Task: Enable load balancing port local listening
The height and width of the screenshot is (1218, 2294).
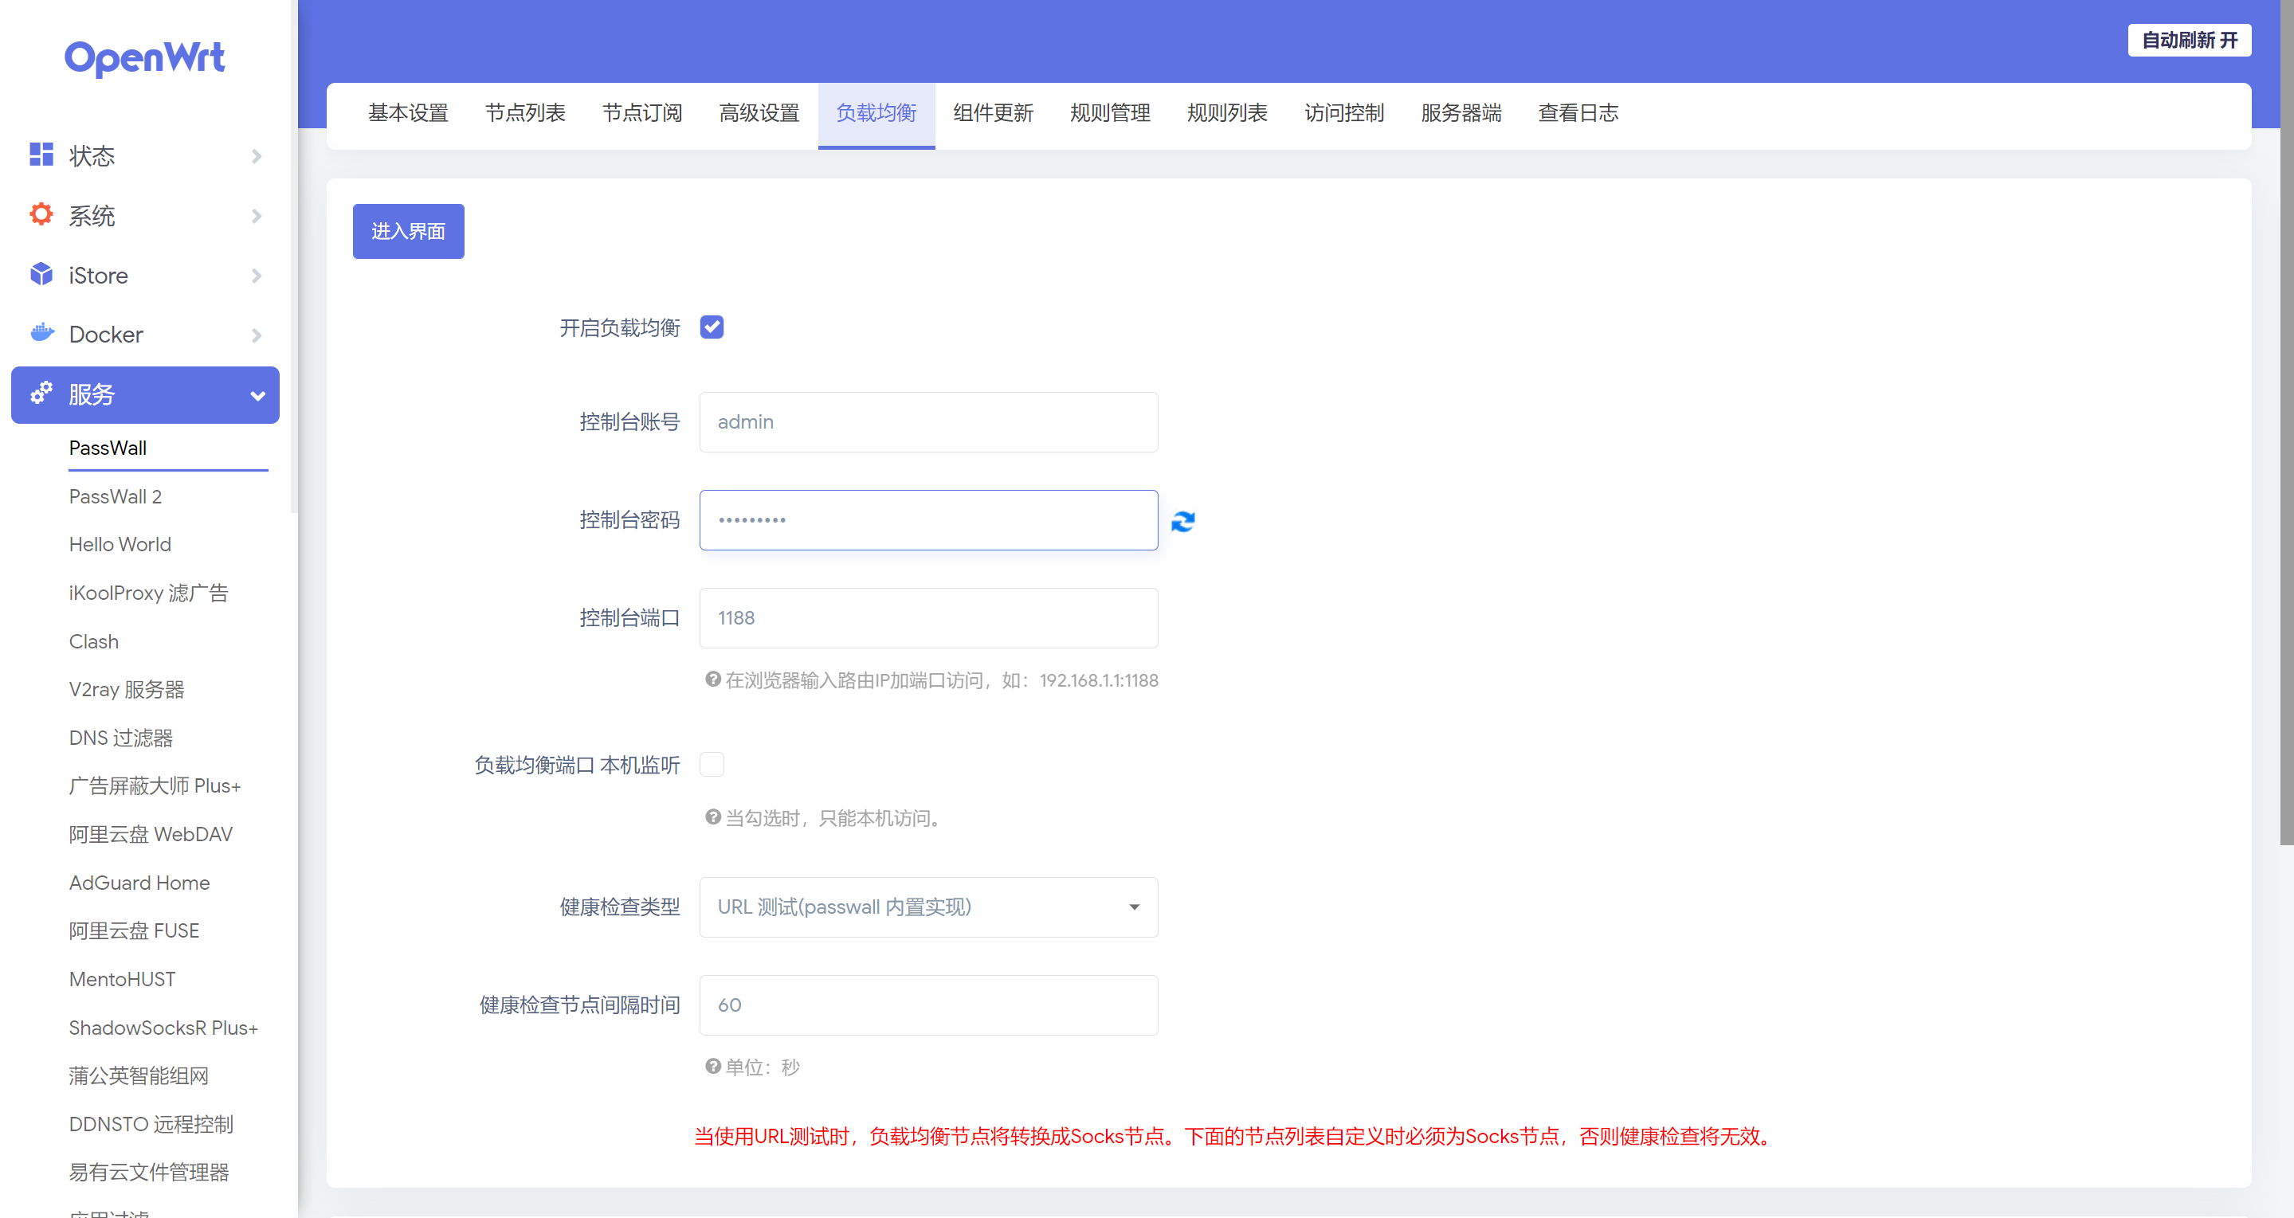Action: [x=712, y=764]
